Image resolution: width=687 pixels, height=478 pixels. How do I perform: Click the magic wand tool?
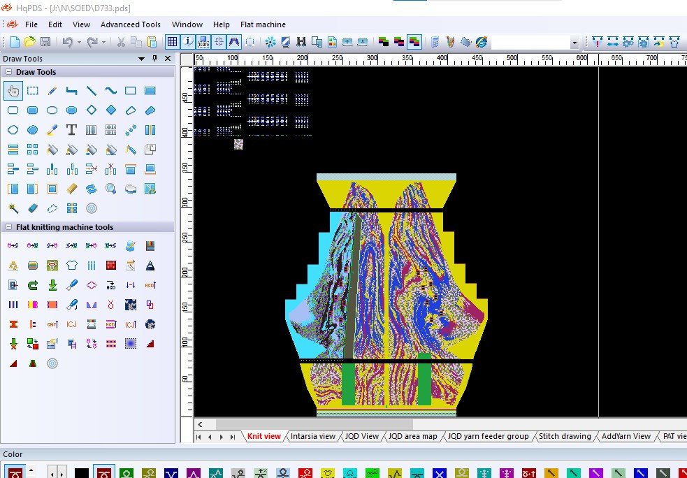coord(13,208)
